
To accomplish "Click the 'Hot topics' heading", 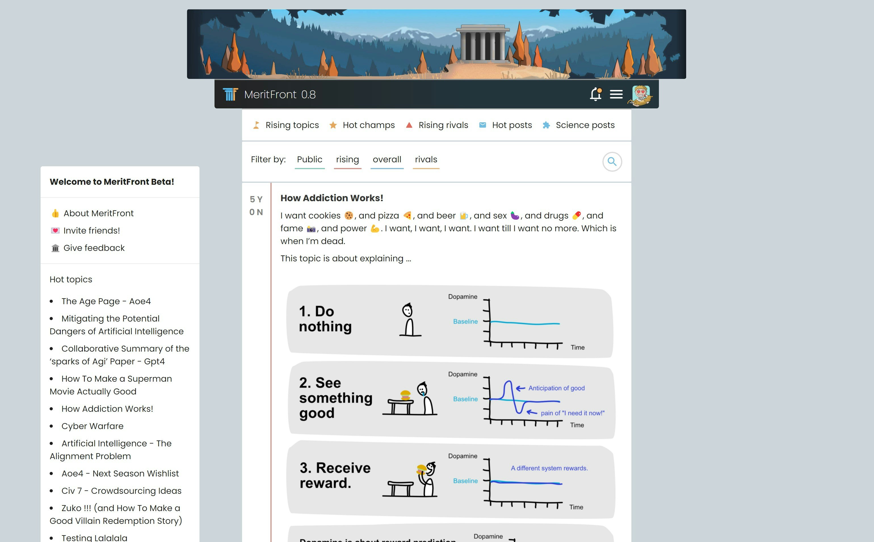I will [71, 279].
